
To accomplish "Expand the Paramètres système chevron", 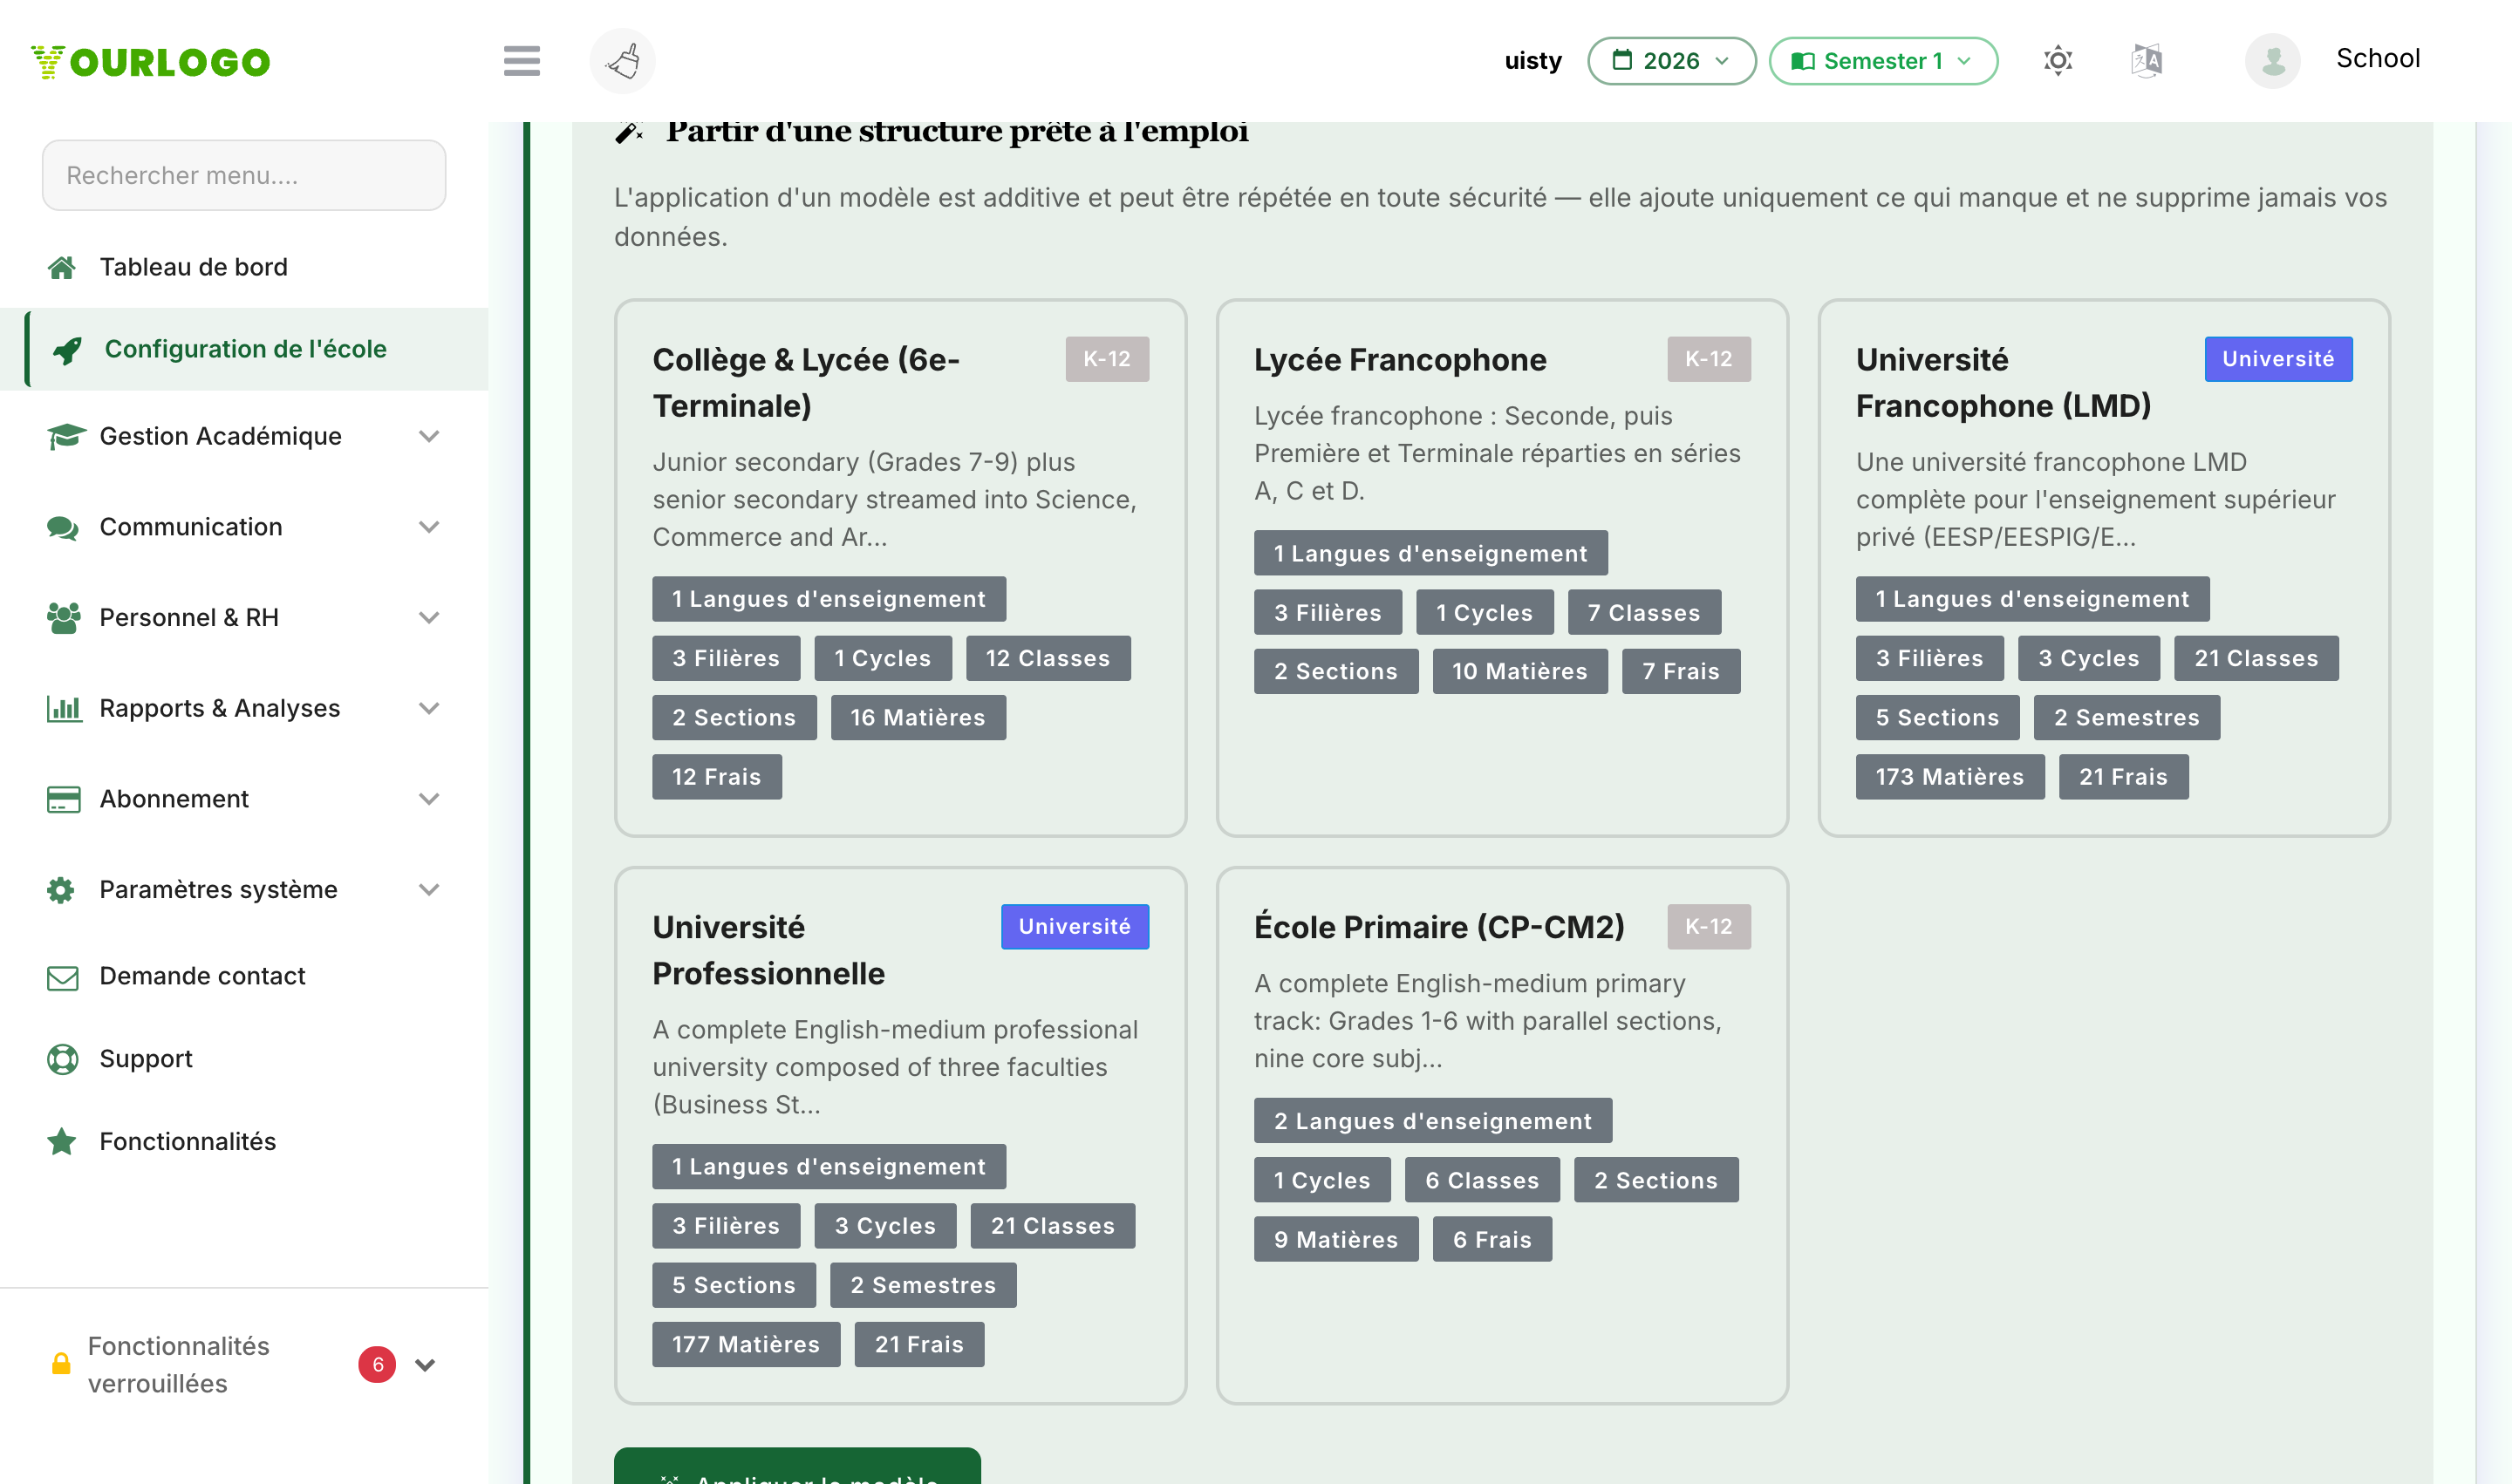I will pos(429,889).
